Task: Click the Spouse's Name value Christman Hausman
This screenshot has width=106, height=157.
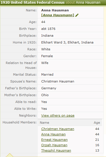Action: pos(58,81)
